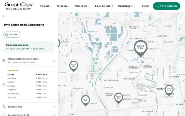
Task: Expand the Services menu
Action: (x=46, y=6)
